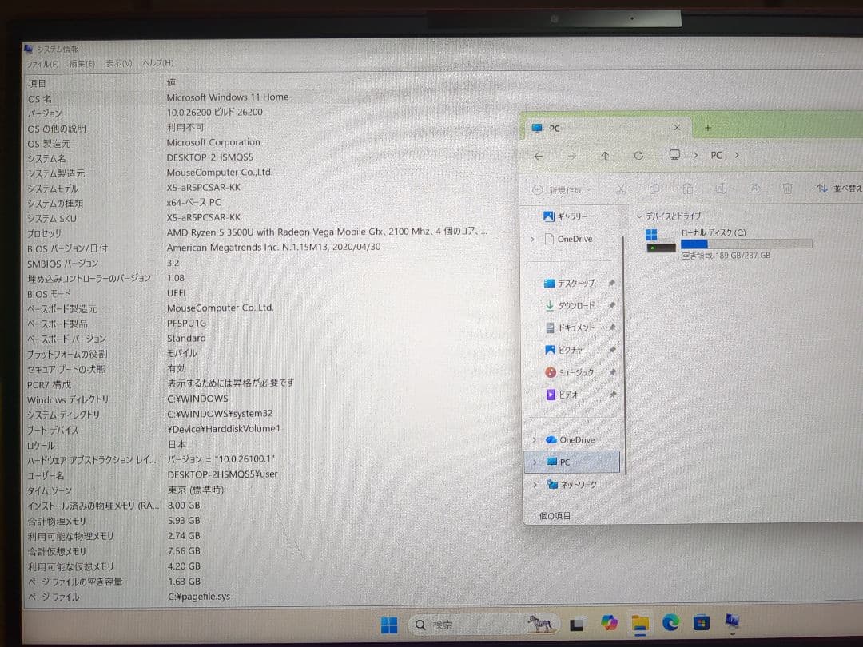The height and width of the screenshot is (647, 863).
Task: Select the プロセッサ row in システム情報
Action: 96,232
